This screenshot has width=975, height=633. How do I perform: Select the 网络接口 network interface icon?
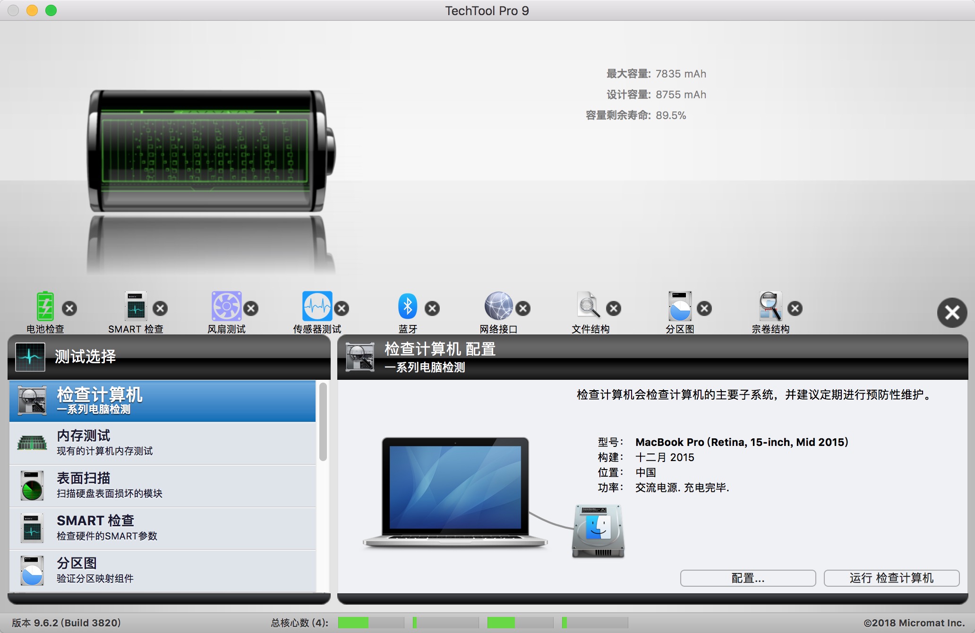coord(498,307)
